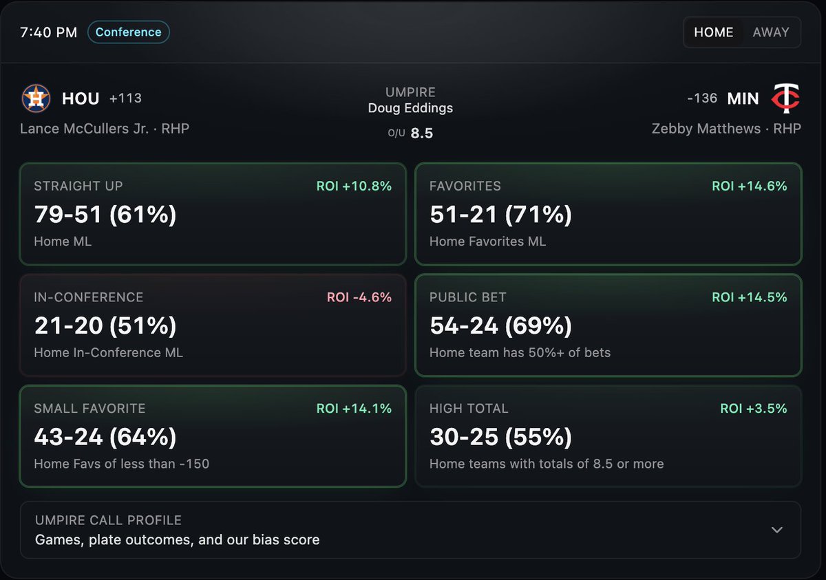Click the HOU team abbreviation

[x=81, y=98]
